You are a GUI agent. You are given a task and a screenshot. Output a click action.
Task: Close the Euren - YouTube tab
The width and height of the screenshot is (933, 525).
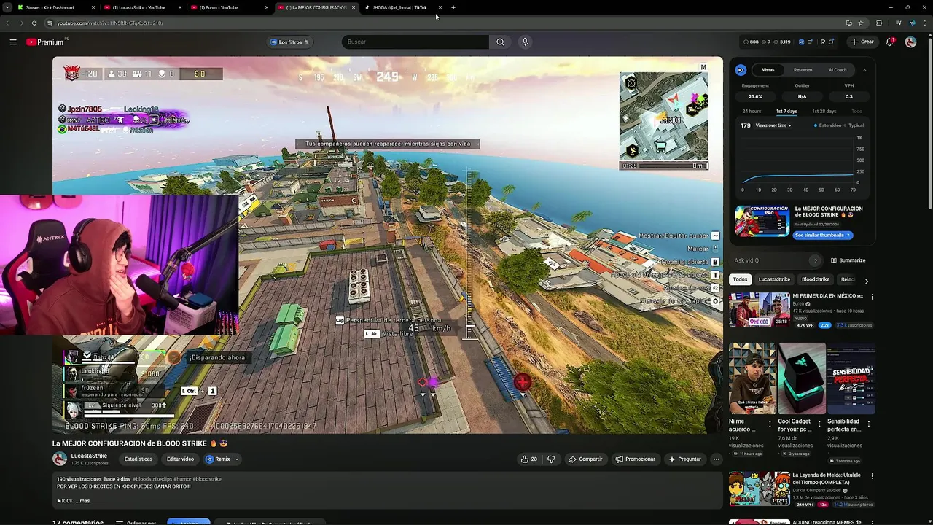click(266, 7)
